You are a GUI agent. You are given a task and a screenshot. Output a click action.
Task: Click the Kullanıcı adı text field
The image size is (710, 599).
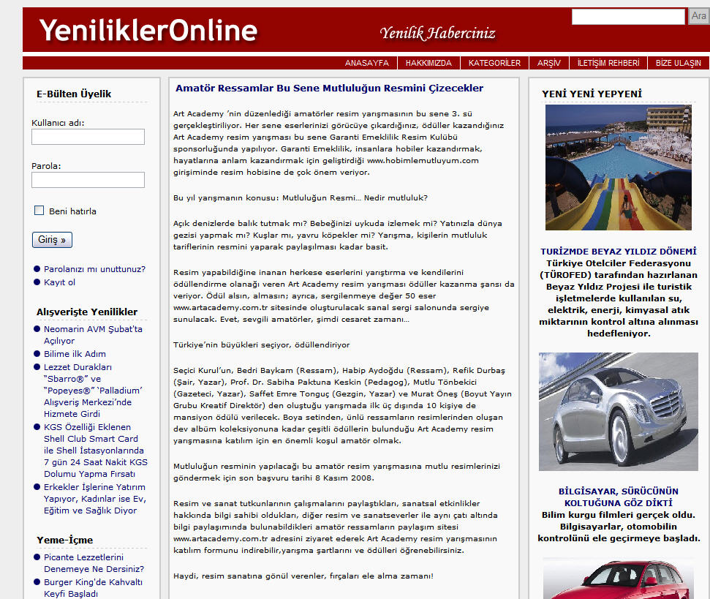coord(88,137)
